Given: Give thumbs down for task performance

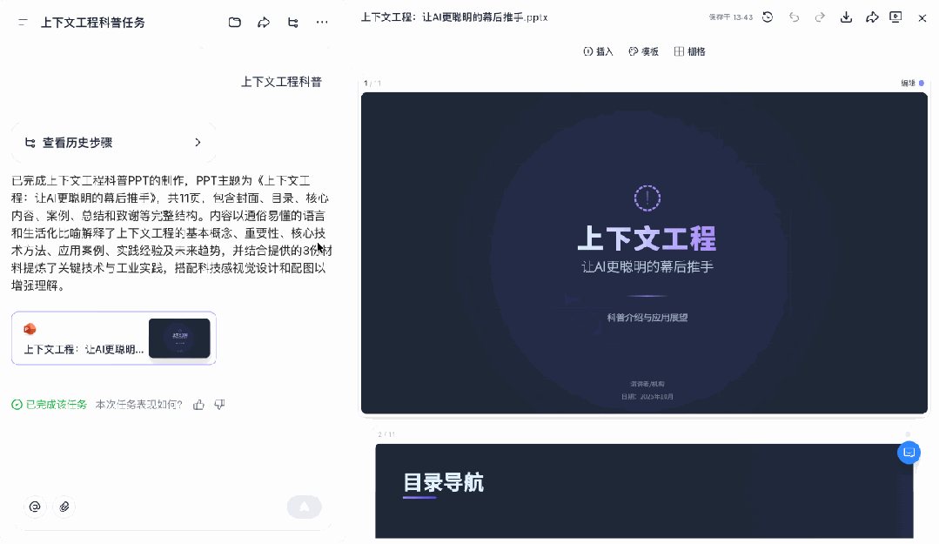Looking at the screenshot, I should click(219, 404).
